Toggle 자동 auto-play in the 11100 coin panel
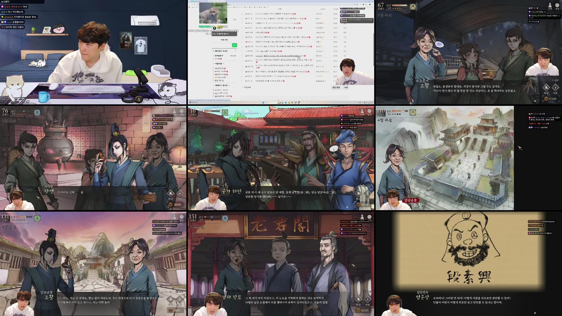 click(x=555, y=89)
